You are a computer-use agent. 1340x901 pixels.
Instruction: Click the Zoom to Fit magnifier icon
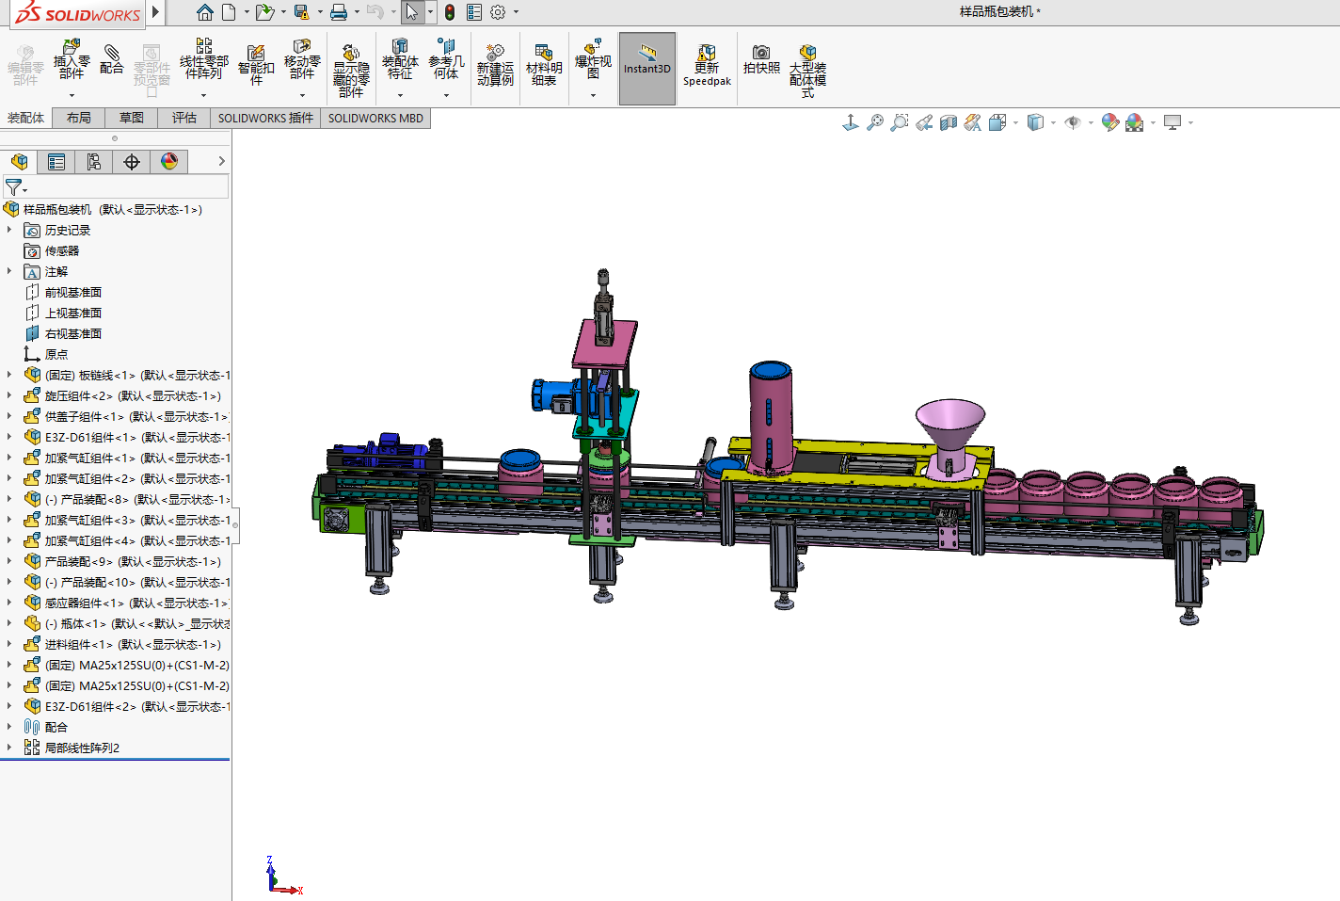875,122
